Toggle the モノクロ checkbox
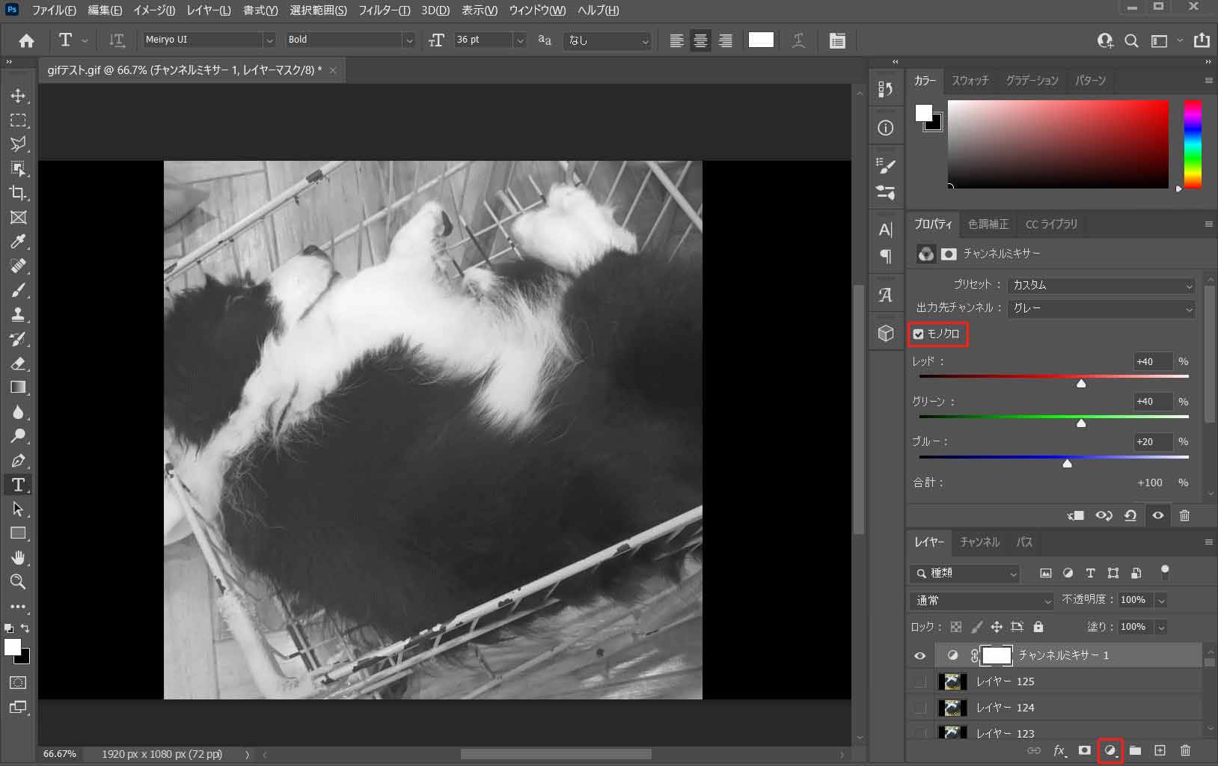Screen dimensions: 1218x766 click(919, 334)
